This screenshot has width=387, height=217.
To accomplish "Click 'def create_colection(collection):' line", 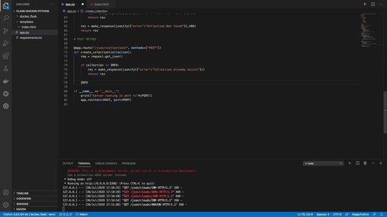I will 102,52.
